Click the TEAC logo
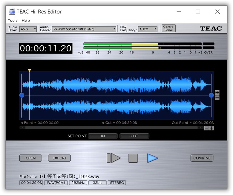This screenshot has height=195, width=233. pyautogui.click(x=211, y=28)
